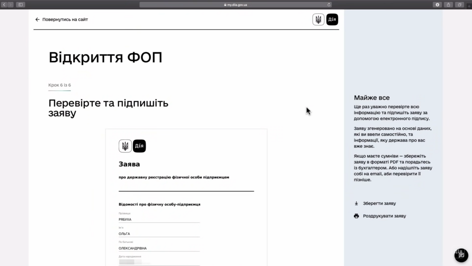Click the patronymic field ОЛЕКСАНДРІВНА

[159, 248]
